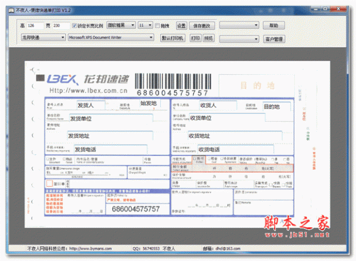
Task: Click the 686004575757 number at bottom of waybill
Action: click(136, 209)
